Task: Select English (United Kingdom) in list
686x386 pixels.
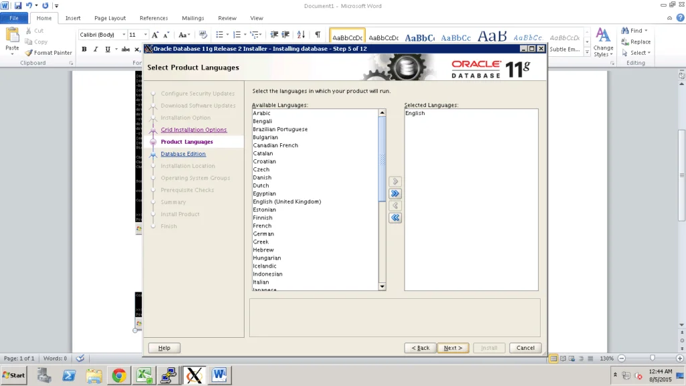Action: tap(287, 201)
